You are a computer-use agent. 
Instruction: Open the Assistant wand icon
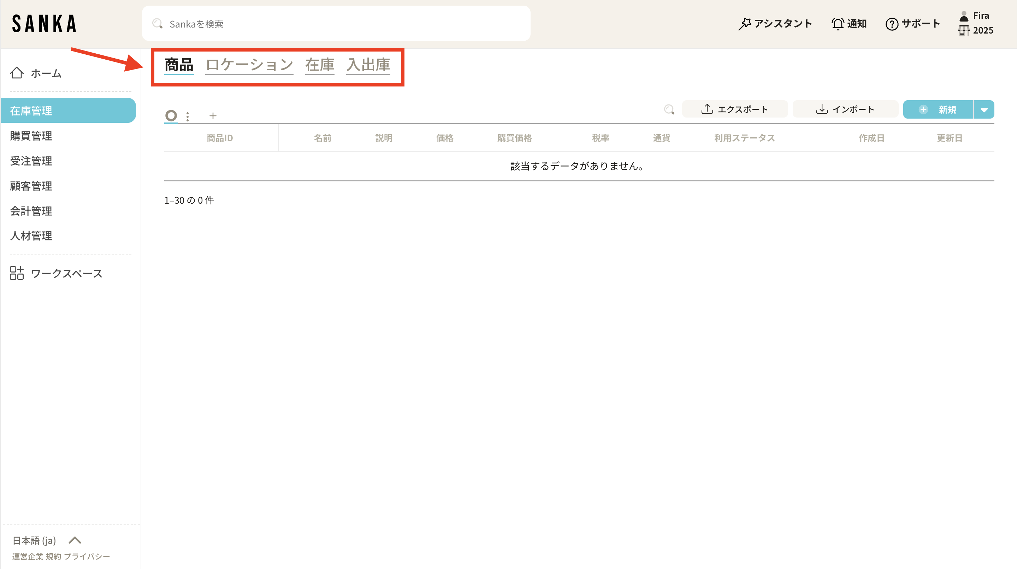coord(744,24)
